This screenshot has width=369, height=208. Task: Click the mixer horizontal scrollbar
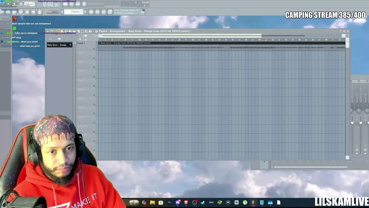pyautogui.click(x=311, y=167)
